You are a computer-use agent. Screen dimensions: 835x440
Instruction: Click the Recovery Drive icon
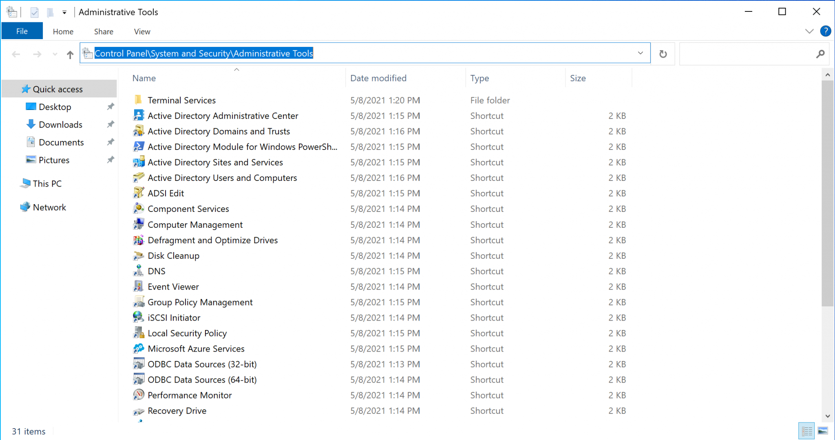tap(138, 411)
